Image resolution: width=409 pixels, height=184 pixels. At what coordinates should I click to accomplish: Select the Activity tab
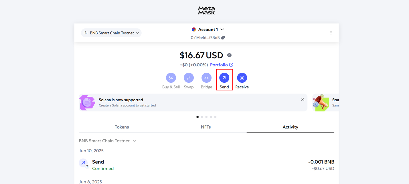point(290,127)
